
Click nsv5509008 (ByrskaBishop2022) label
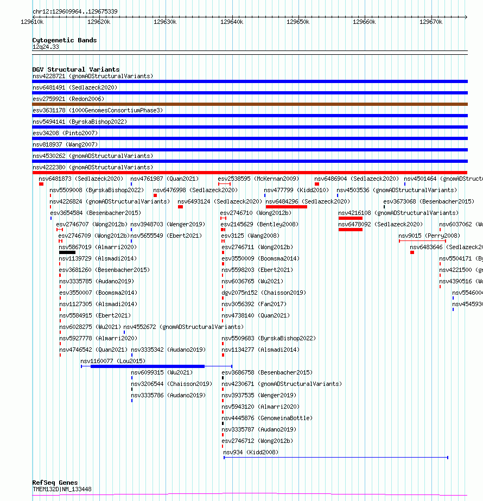click(x=97, y=190)
